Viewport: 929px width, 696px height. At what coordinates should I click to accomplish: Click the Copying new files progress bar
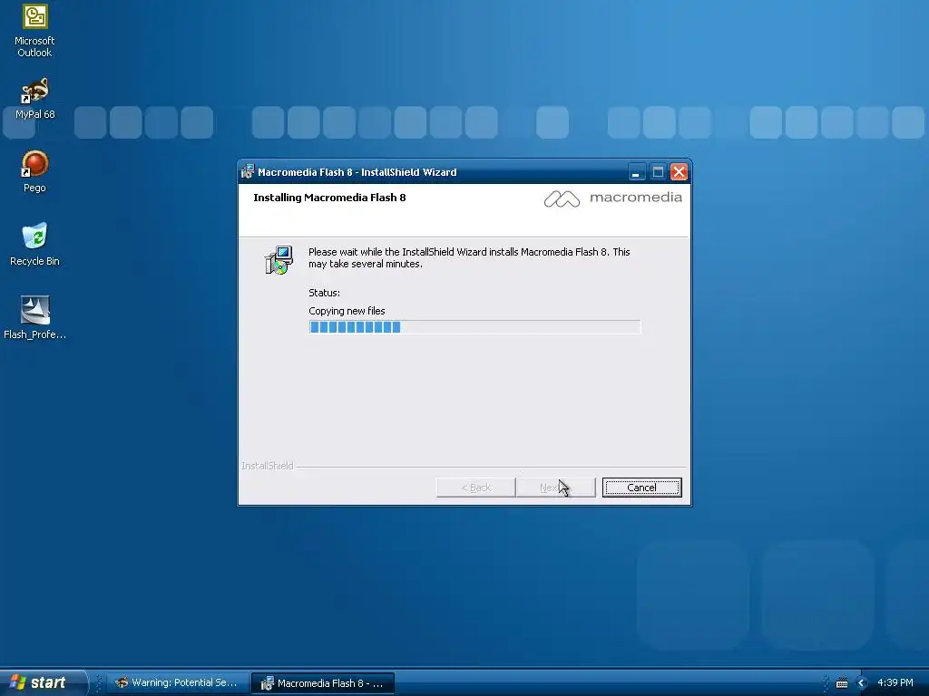(x=474, y=327)
